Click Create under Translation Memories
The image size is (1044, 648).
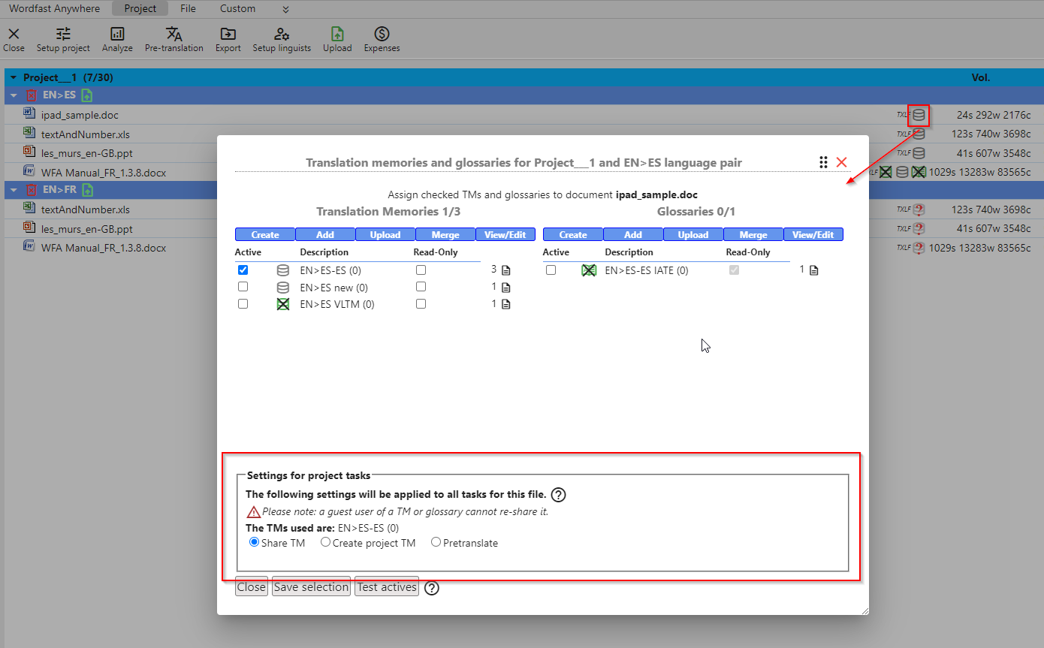265,235
